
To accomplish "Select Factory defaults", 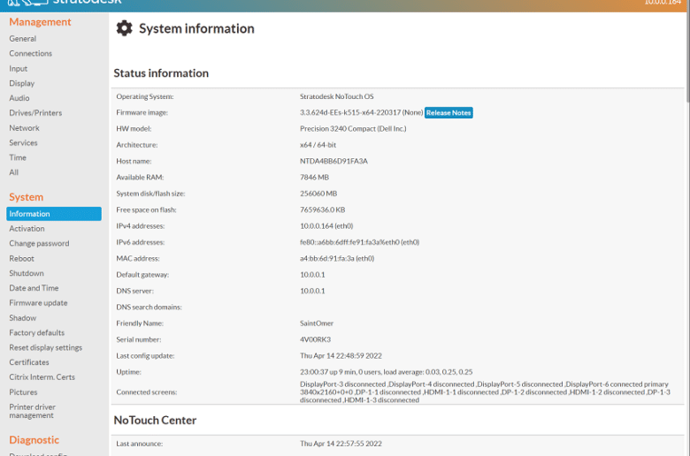I will click(37, 333).
